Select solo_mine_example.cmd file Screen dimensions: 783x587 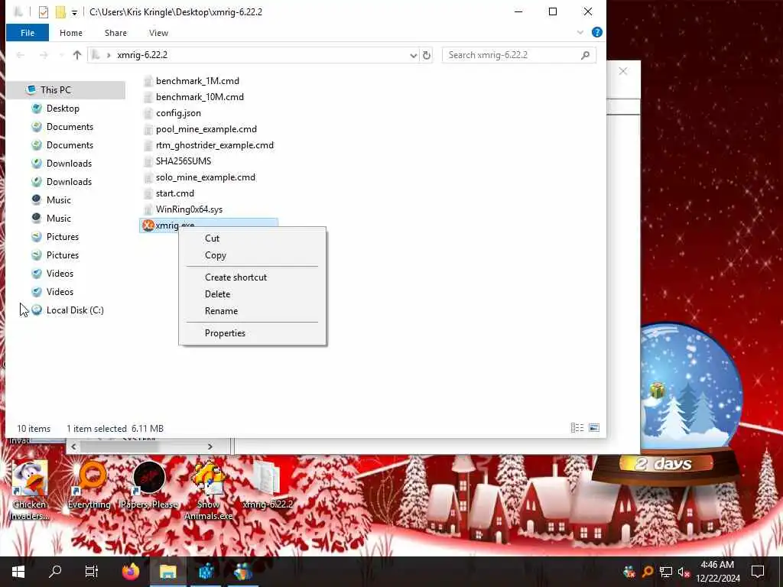tap(205, 177)
